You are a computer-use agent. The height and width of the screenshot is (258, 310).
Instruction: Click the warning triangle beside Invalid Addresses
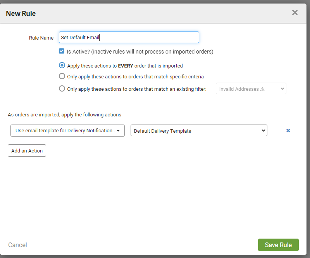point(262,89)
